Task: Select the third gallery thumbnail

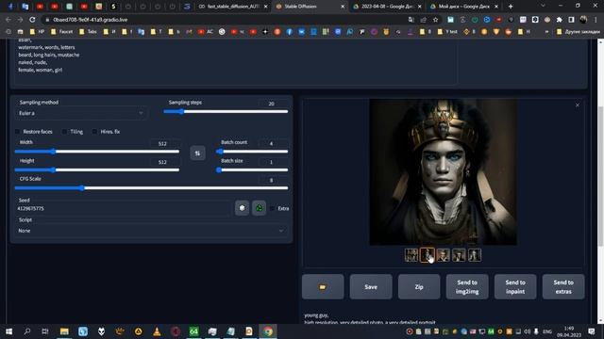Action: [x=443, y=255]
